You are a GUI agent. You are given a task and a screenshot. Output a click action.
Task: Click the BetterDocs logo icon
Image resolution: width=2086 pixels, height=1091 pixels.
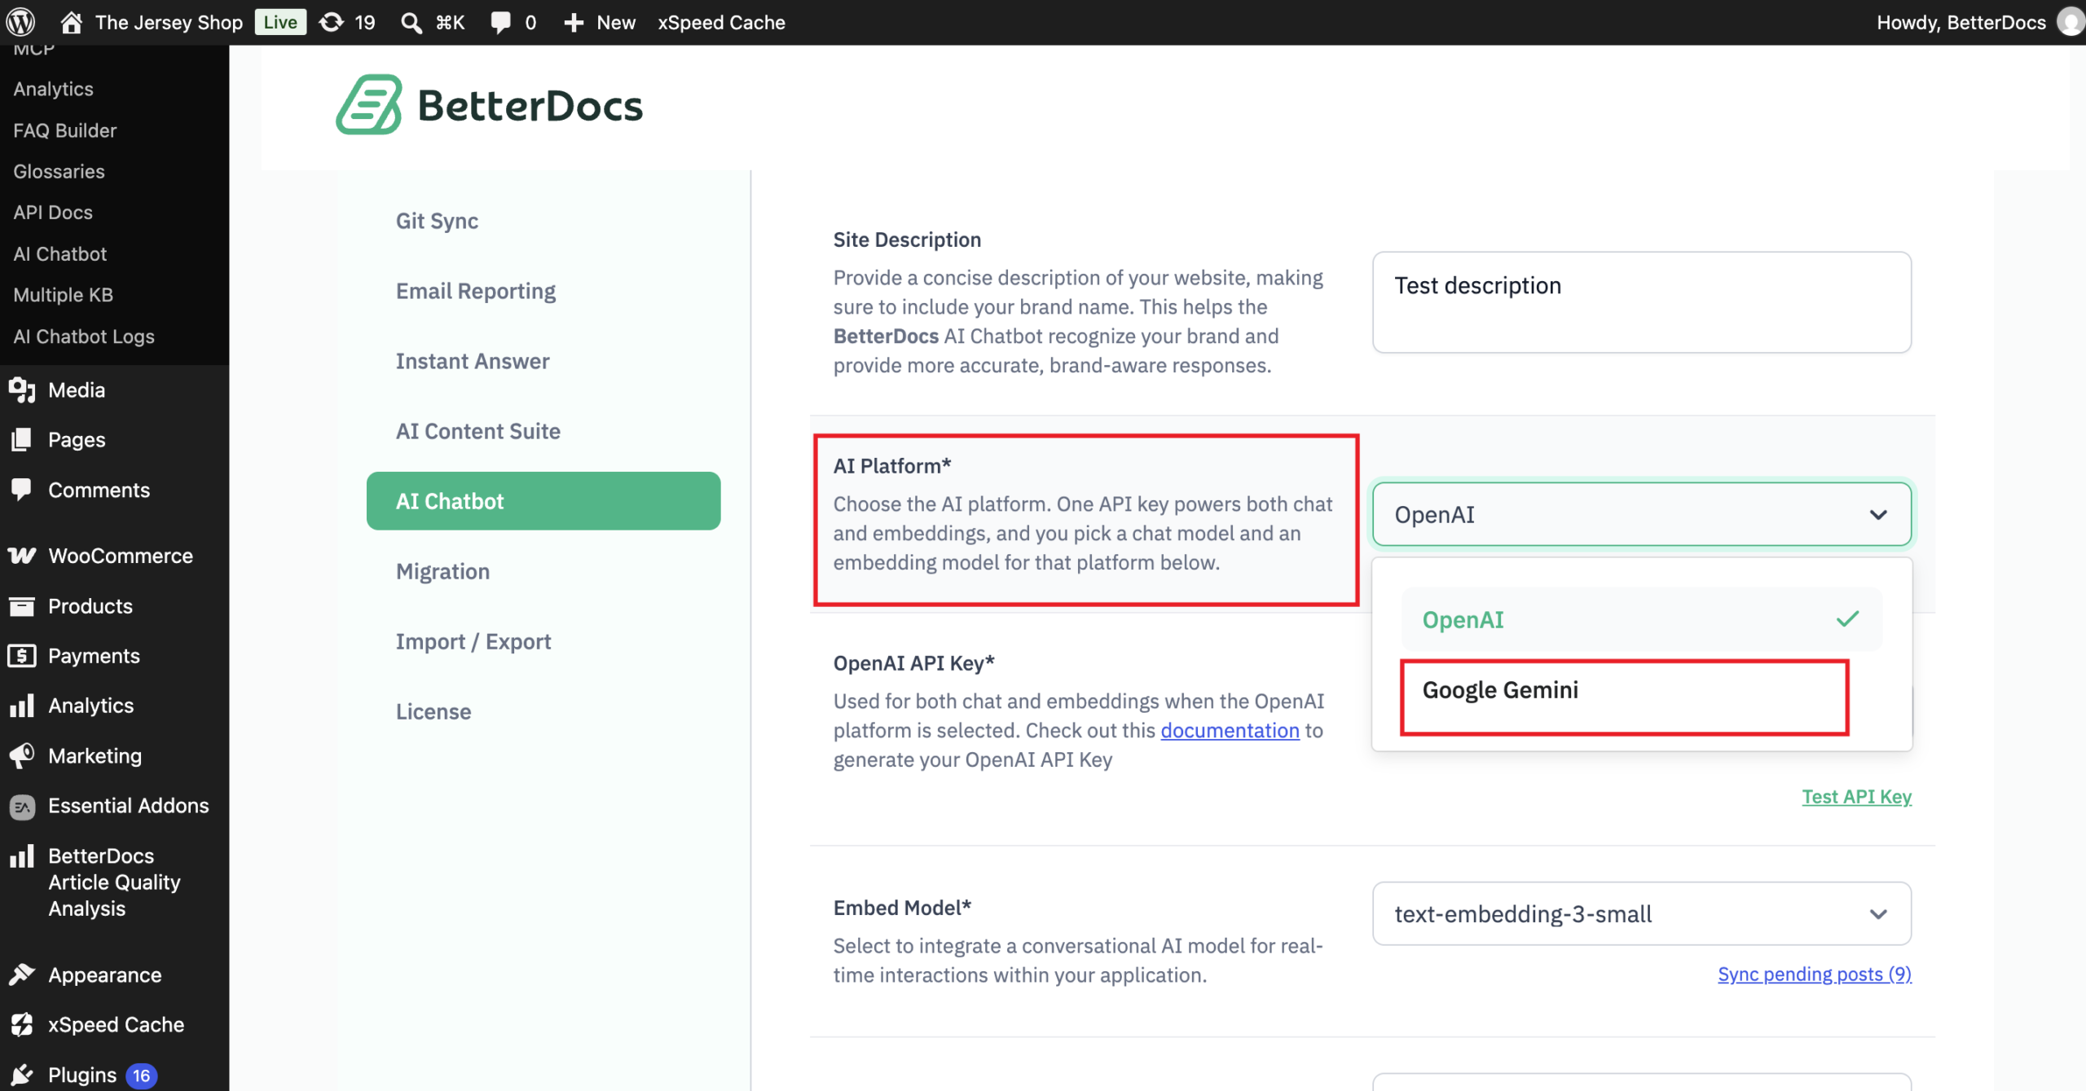click(369, 105)
